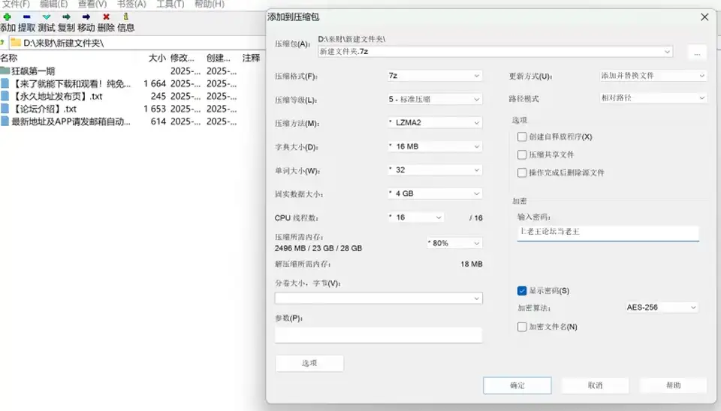Click the up-folder arrow beside the address bar
The height and width of the screenshot is (411, 721).
tap(2, 43)
